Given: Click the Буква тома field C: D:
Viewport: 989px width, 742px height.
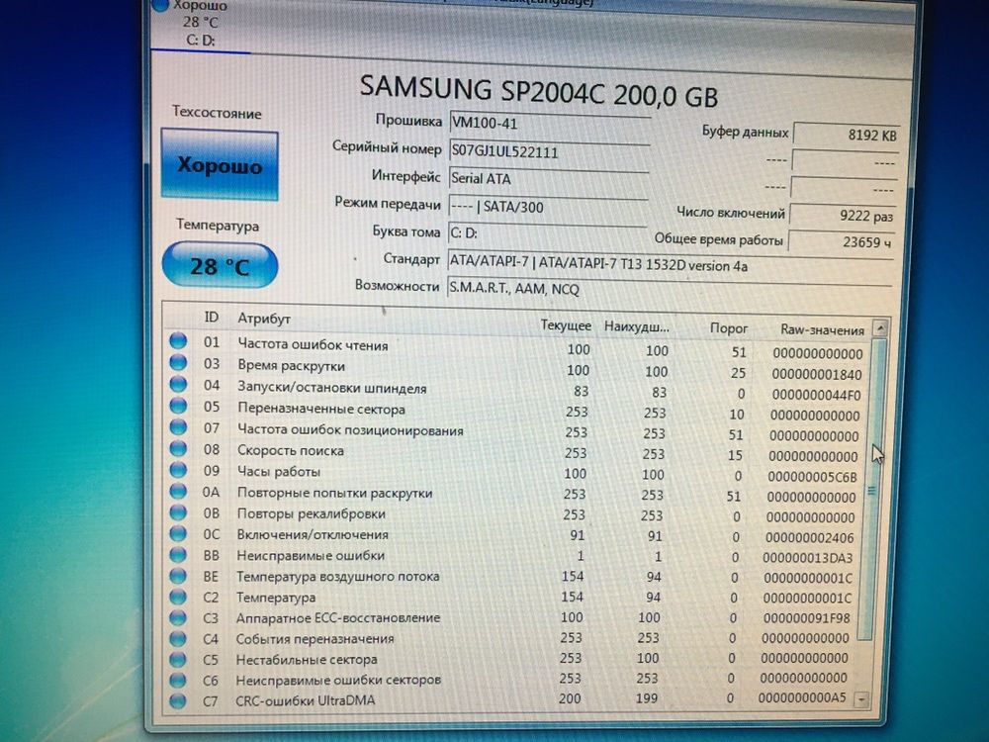Looking at the screenshot, I should [x=547, y=233].
